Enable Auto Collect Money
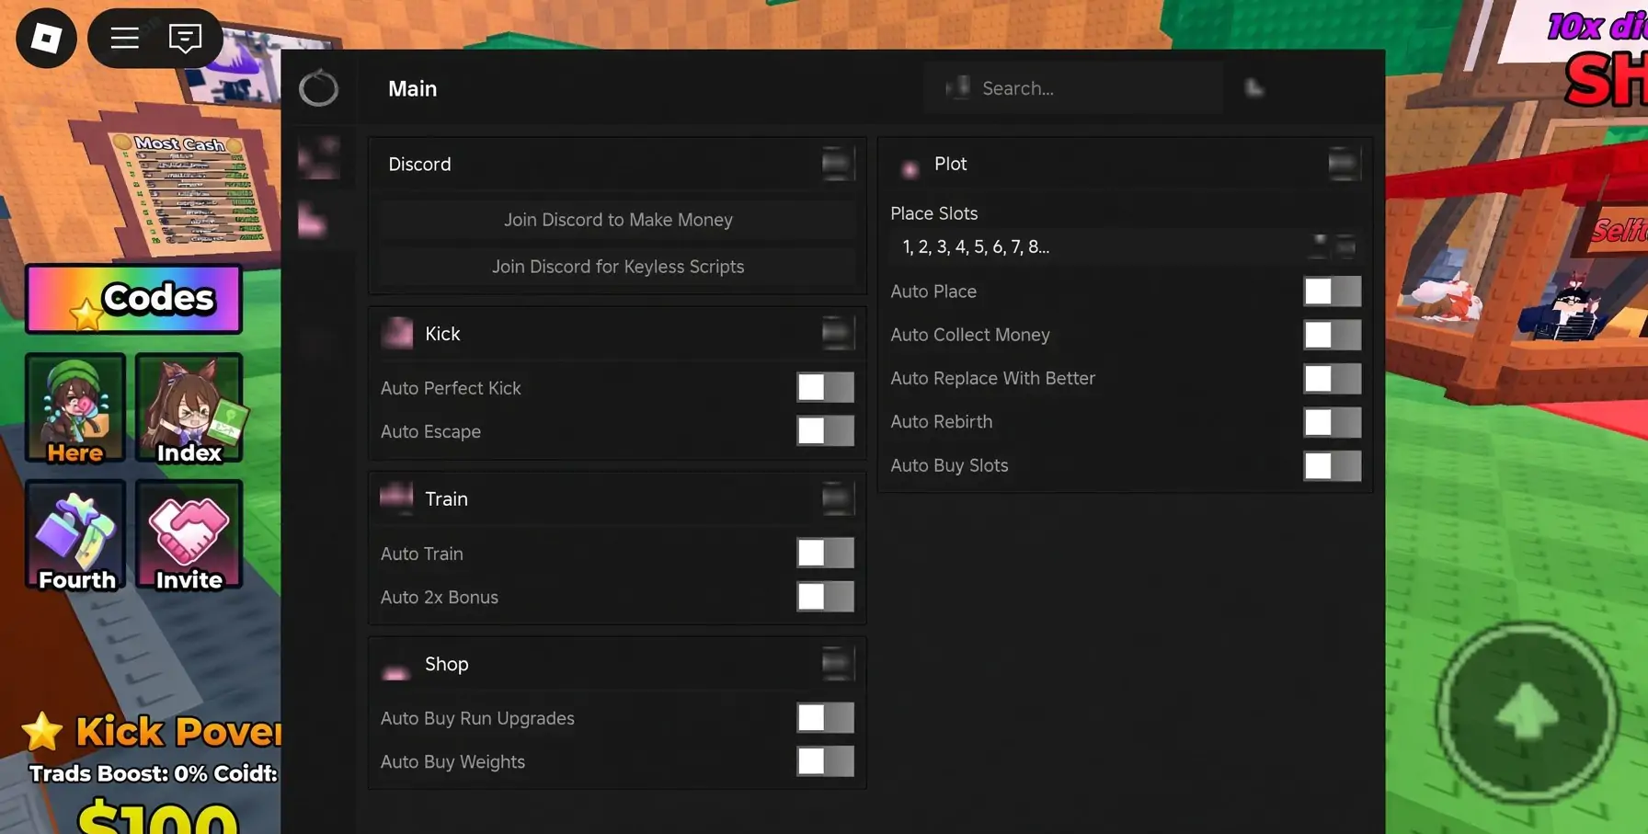 click(1332, 335)
